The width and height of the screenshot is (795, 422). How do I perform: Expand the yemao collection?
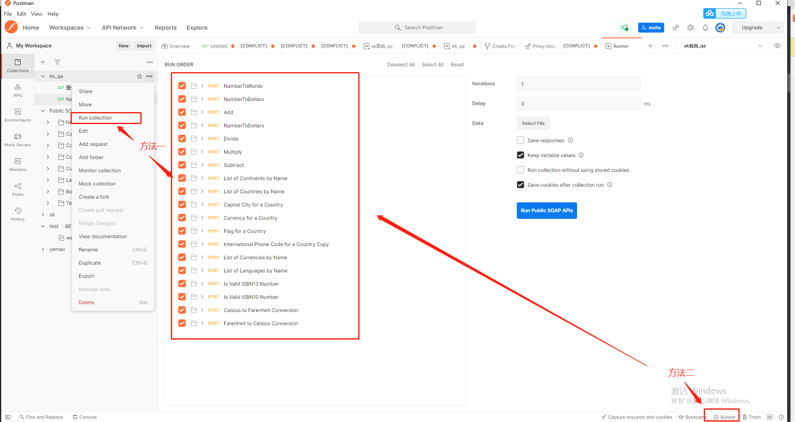pyautogui.click(x=43, y=249)
